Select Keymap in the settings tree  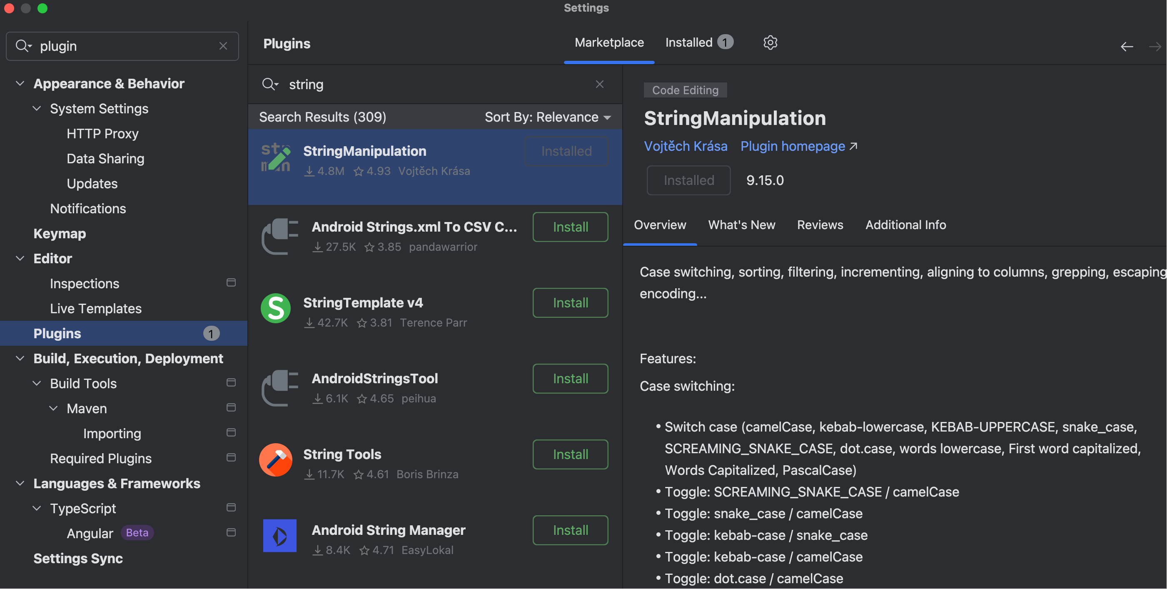[59, 233]
